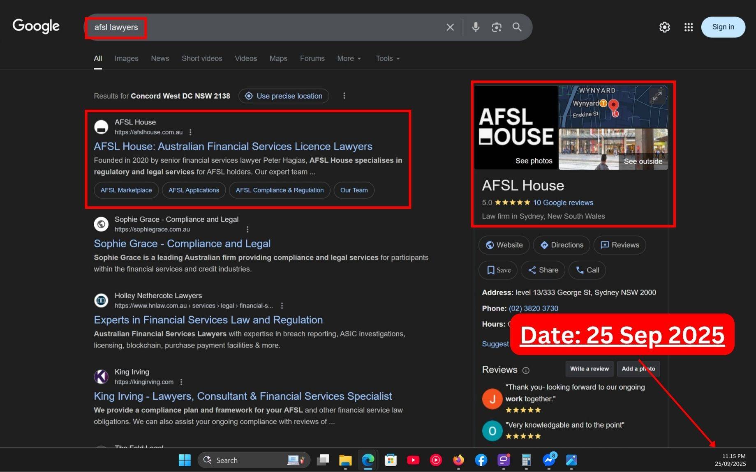This screenshot has height=472, width=756.
Task: Clear the search box with X icon
Action: (450, 27)
